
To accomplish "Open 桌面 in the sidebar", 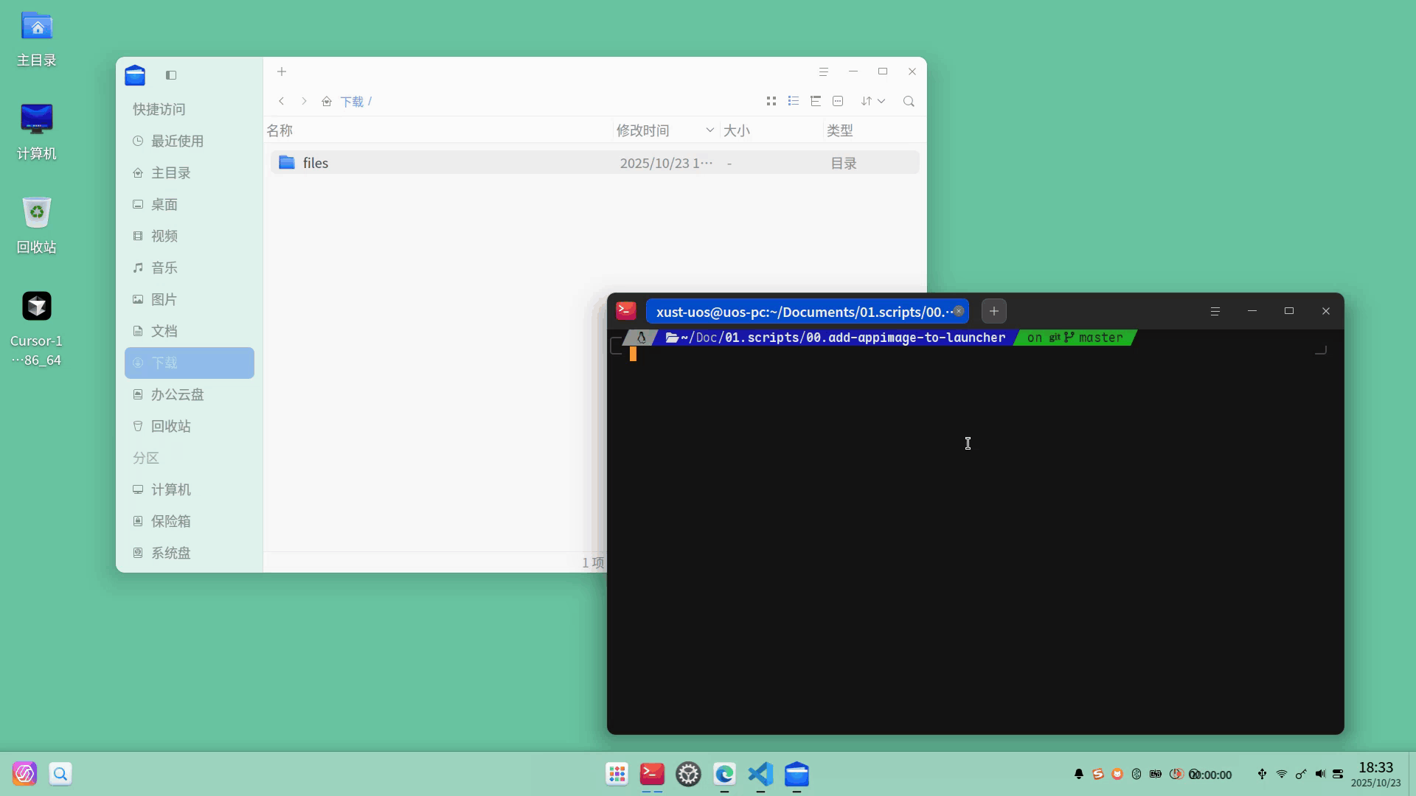I will point(190,204).
